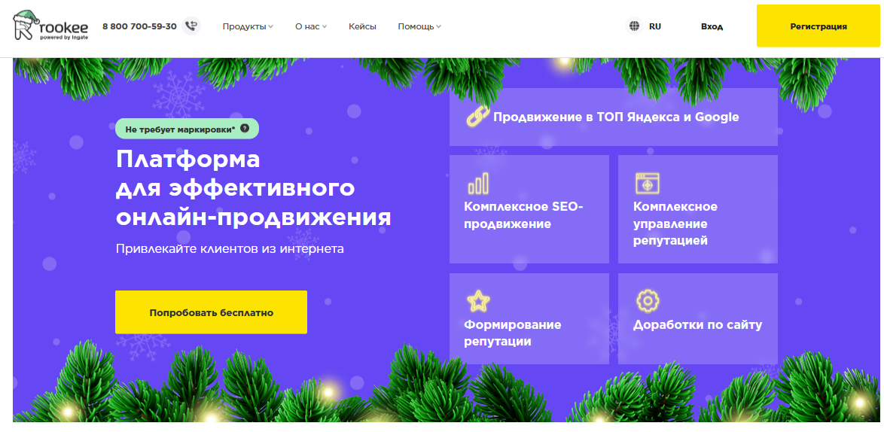Image resolution: width=884 pixels, height=432 pixels.
Task: Click the chain link icon
Action: [477, 117]
